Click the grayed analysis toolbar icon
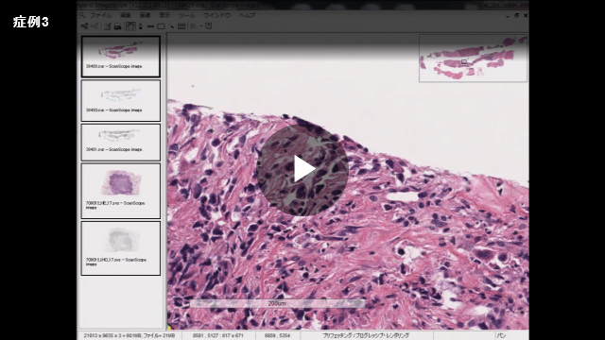This screenshot has height=340, width=605. [194, 26]
